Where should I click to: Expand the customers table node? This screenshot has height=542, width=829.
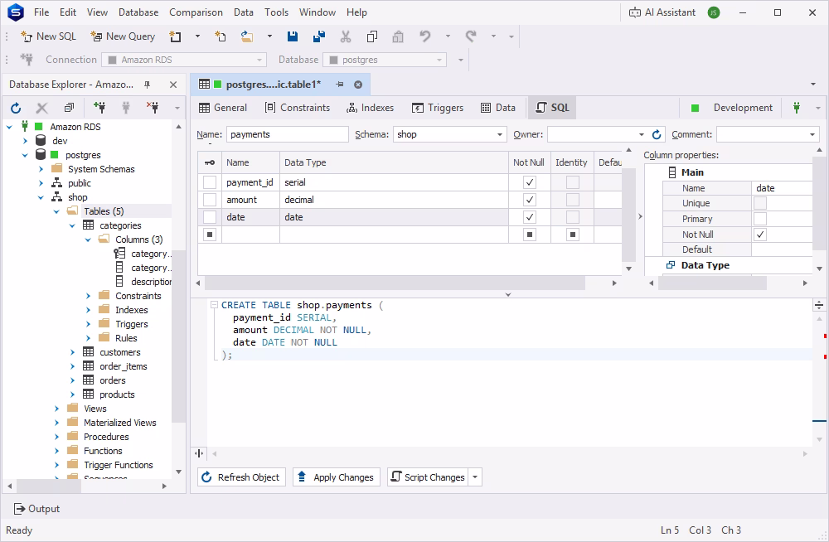[72, 352]
